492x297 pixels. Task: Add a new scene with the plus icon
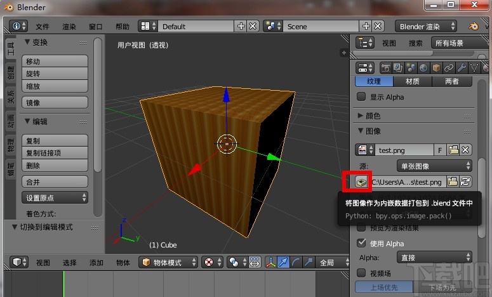tap(366, 26)
